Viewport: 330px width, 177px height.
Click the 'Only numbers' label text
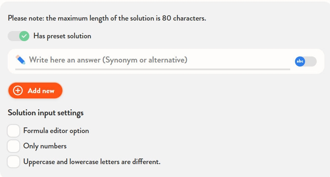(45, 146)
